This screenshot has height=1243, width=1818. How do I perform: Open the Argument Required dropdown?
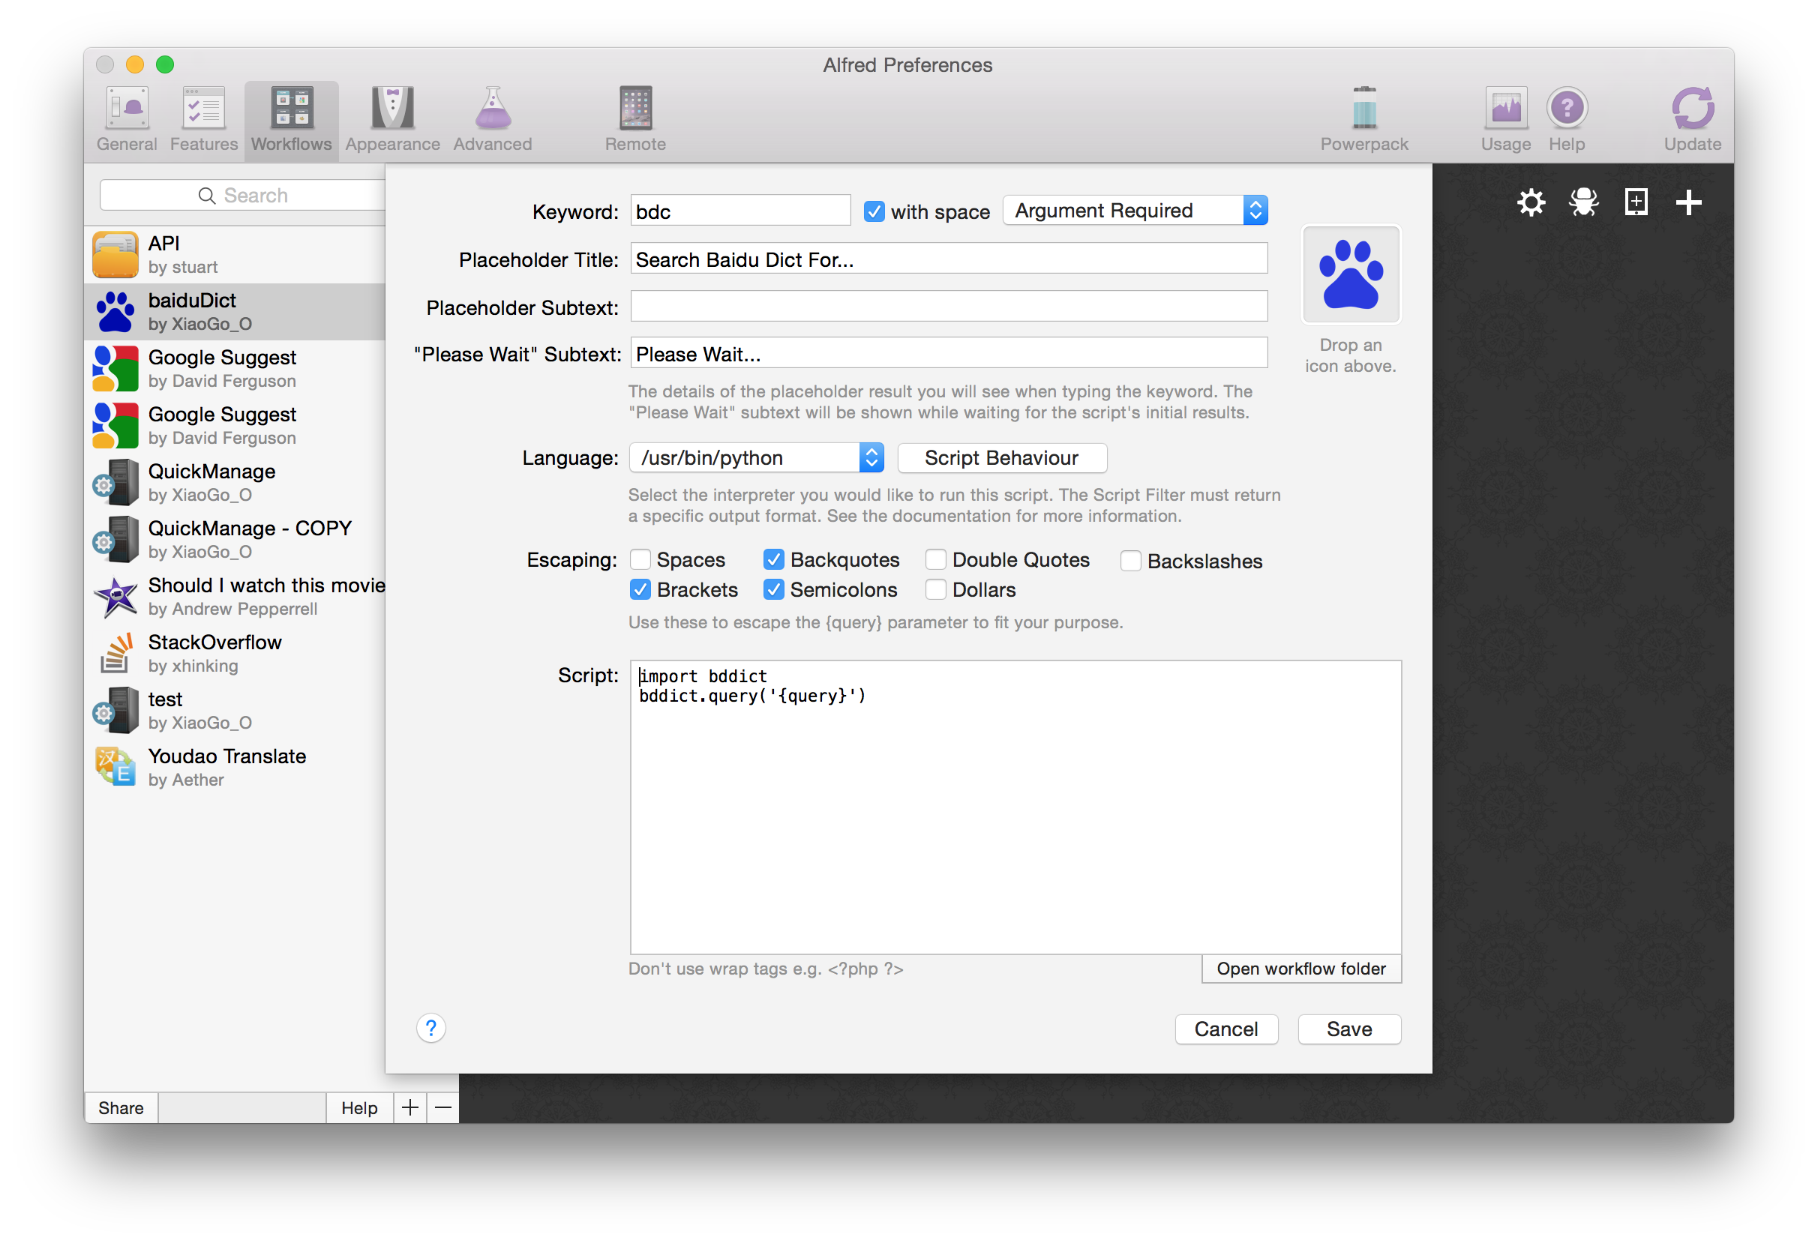1135,211
